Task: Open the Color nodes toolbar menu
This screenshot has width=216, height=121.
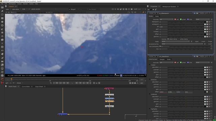Action: (2, 22)
